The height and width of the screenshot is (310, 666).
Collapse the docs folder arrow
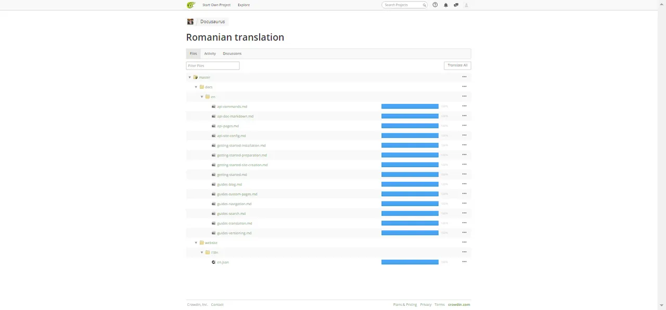pyautogui.click(x=196, y=87)
